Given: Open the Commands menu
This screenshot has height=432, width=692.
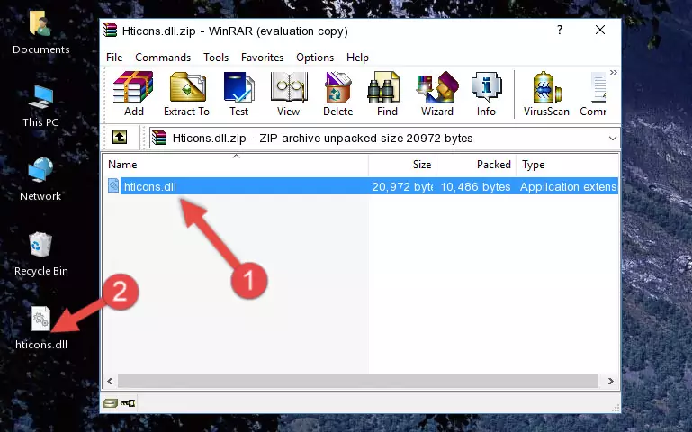Looking at the screenshot, I should 163,58.
